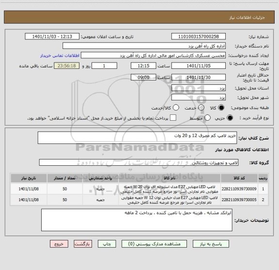
Task: Click the response deadline time 12:15
Action: [143, 65]
